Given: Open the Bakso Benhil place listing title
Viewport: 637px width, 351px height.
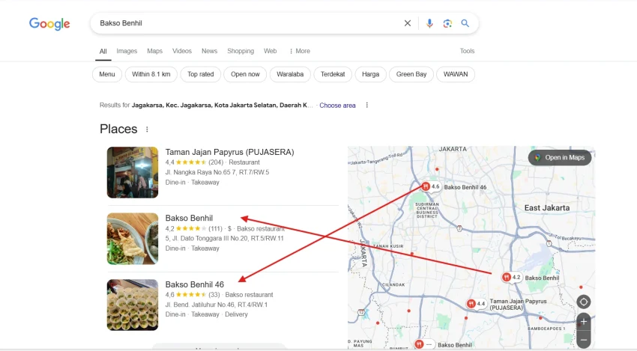Looking at the screenshot, I should [189, 219].
